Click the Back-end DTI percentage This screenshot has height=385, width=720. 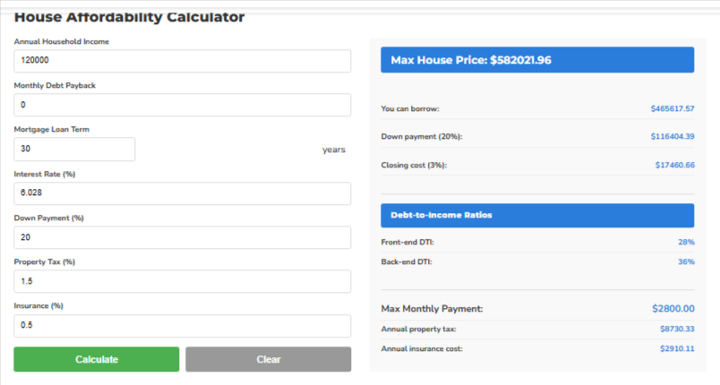tap(686, 261)
